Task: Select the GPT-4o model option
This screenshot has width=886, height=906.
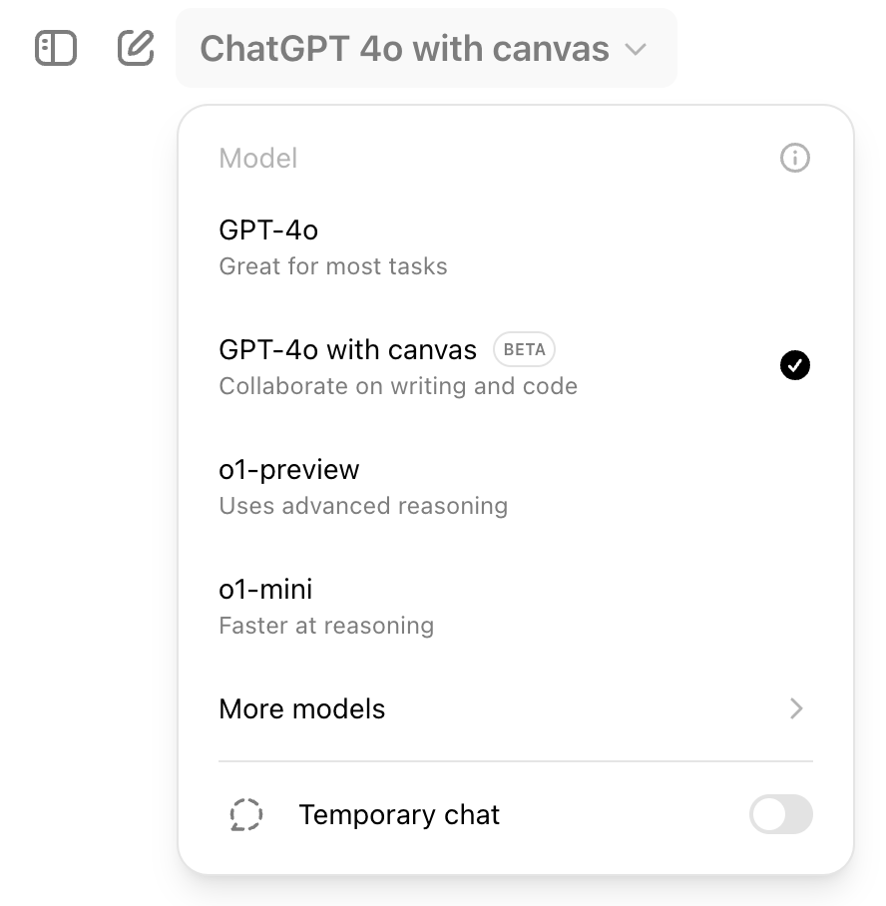Action: coord(268,230)
